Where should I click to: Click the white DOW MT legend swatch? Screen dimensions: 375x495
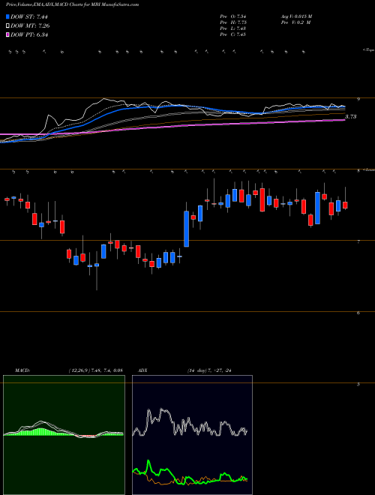(x=7, y=26)
